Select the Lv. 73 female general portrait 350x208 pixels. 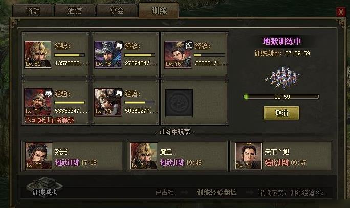tap(108, 102)
